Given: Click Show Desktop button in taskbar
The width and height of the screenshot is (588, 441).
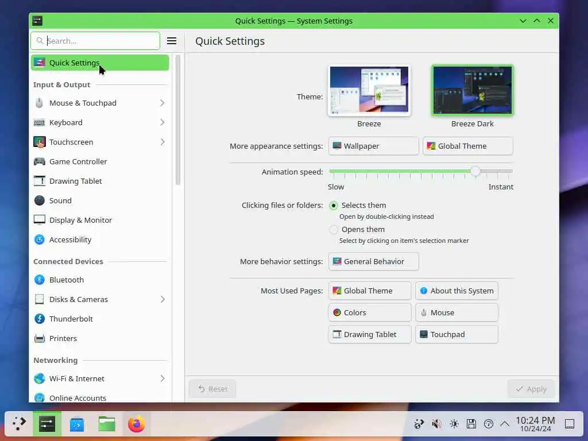Looking at the screenshot, I should point(570,424).
